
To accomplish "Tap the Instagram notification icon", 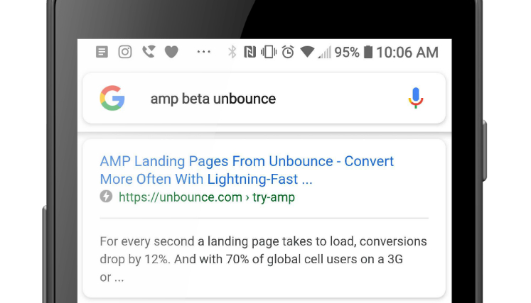I will coord(125,52).
